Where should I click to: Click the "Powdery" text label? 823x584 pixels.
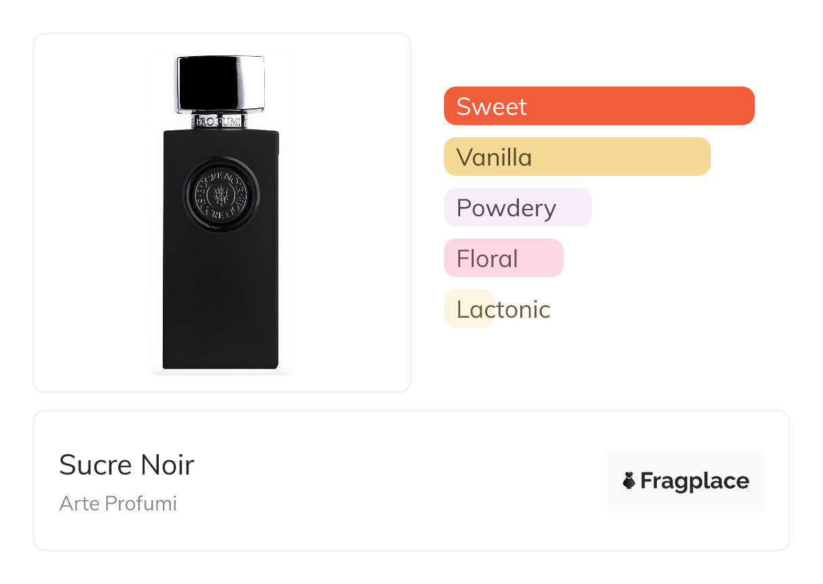(506, 208)
